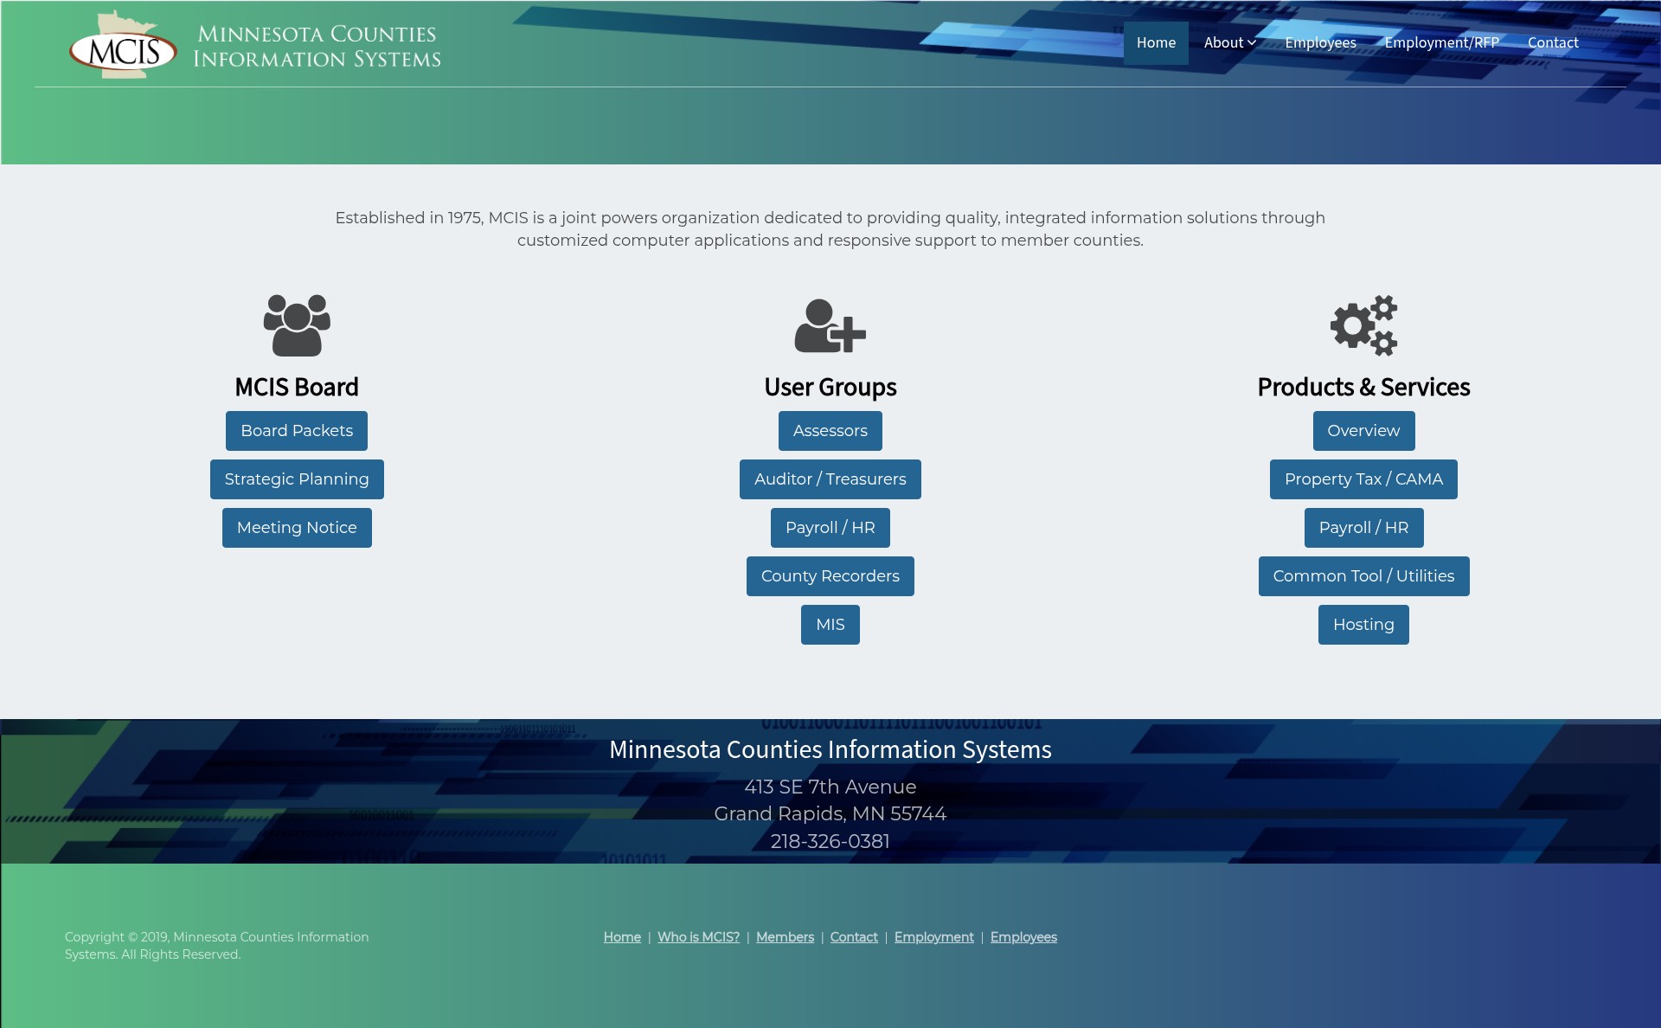Image resolution: width=1661 pixels, height=1028 pixels.
Task: Open the Common Tool / Utilities button
Action: [1363, 576]
